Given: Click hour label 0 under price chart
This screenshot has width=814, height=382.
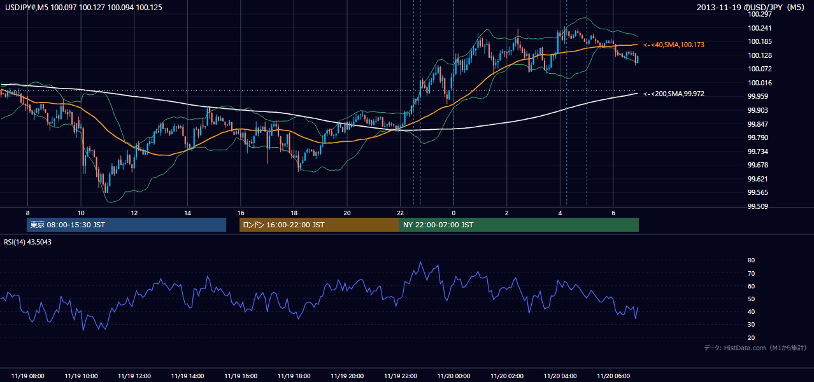Looking at the screenshot, I should [453, 213].
